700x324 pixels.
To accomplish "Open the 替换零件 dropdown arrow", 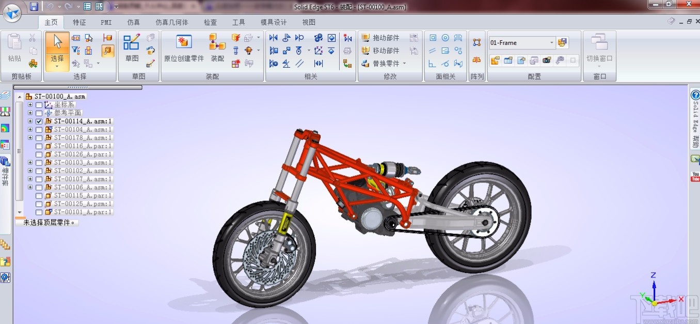I will tap(405, 63).
